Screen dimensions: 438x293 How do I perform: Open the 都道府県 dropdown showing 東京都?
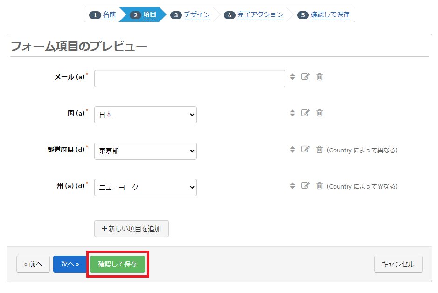pyautogui.click(x=146, y=151)
